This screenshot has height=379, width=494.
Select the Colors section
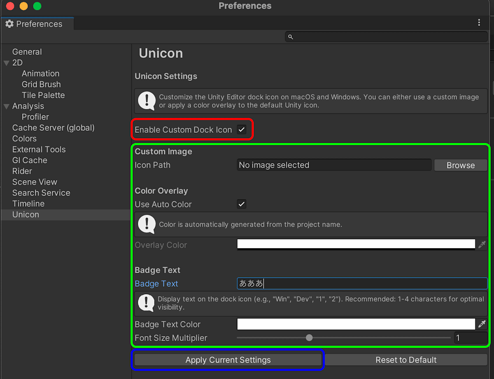click(x=24, y=139)
